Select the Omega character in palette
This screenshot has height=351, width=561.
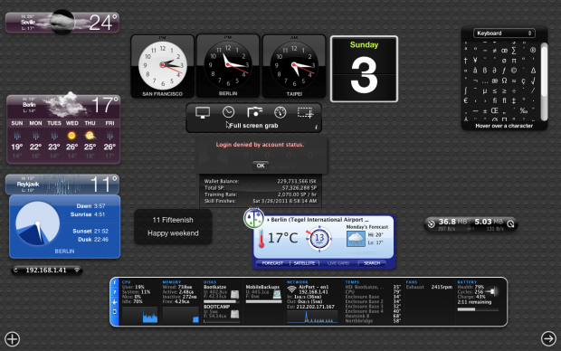tap(505, 81)
